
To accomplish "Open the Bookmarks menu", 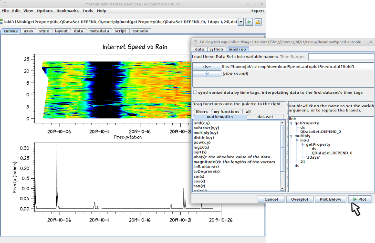I will pos(67,10).
